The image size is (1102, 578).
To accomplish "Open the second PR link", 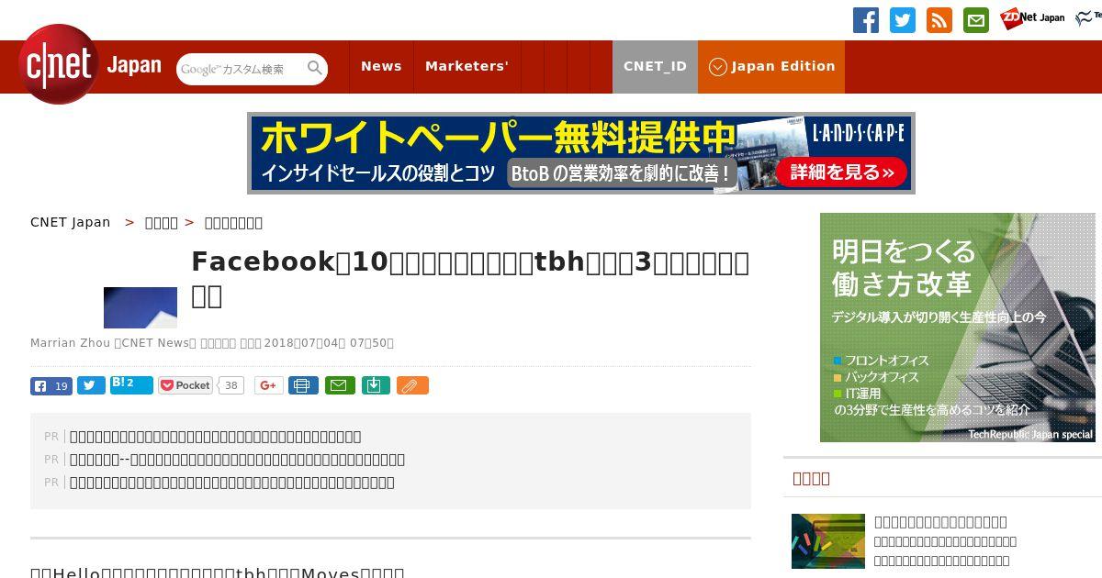I will click(x=237, y=460).
